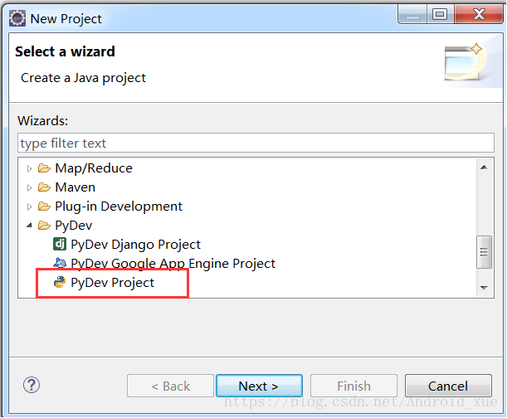Screen dimensions: 507x418
Task: Click the Map/Reduce folder icon
Action: point(44,168)
